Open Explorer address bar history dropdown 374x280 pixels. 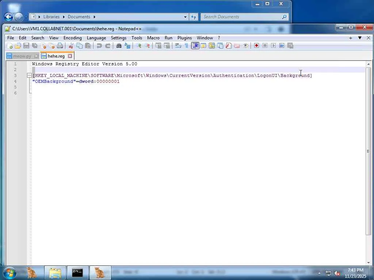click(x=185, y=17)
